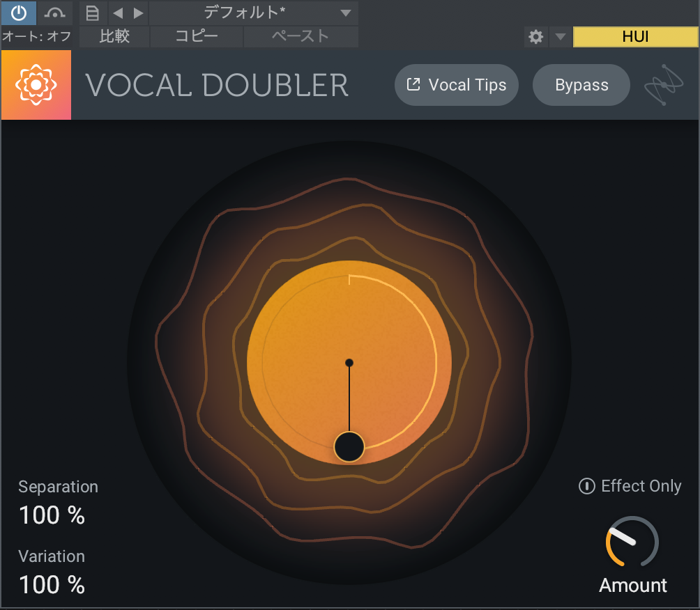Image resolution: width=700 pixels, height=610 pixels.
Task: Enable the Effect Only option
Action: point(630,486)
